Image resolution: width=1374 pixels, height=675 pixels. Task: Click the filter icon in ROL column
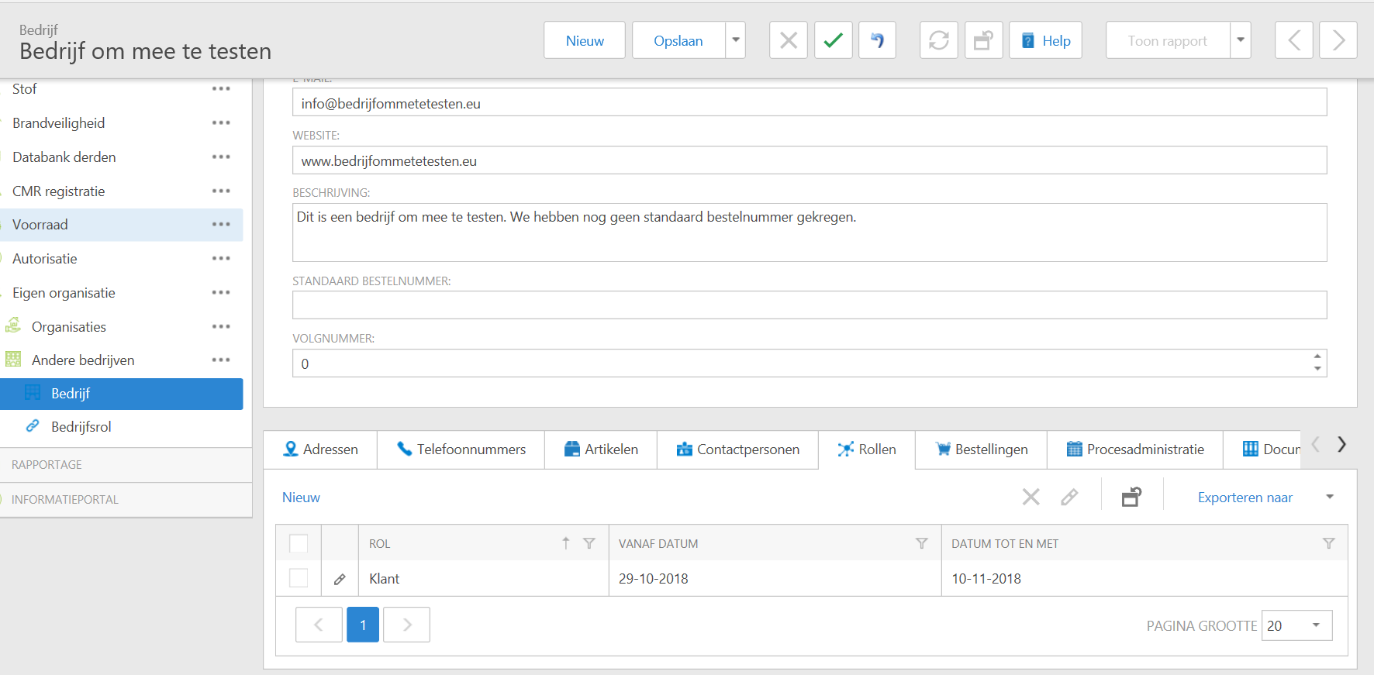coord(589,543)
